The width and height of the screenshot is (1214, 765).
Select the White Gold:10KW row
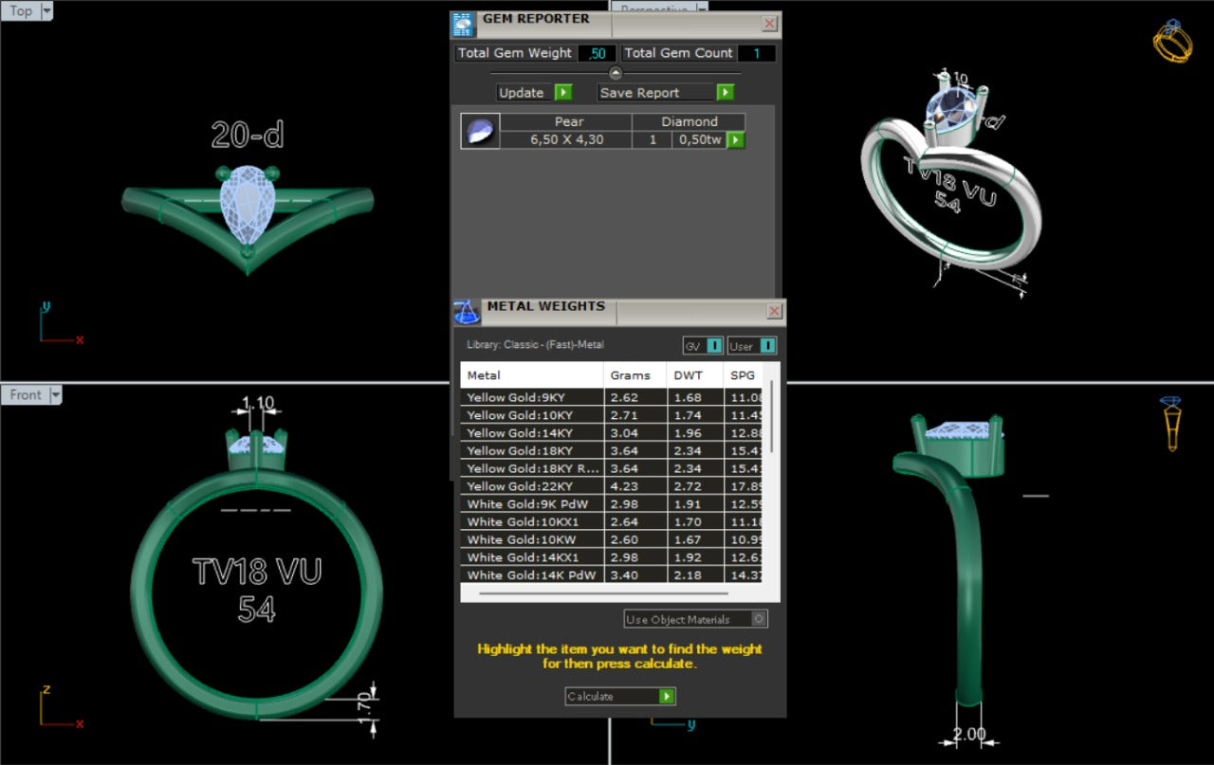pyautogui.click(x=613, y=538)
